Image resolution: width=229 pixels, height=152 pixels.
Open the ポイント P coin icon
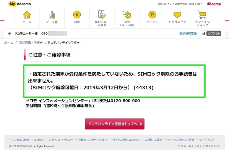[x=152, y=15]
